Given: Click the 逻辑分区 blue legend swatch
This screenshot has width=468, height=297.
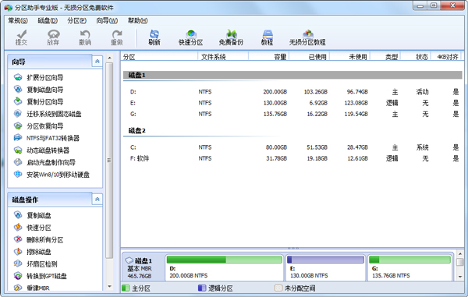Looking at the screenshot, I should 202,288.
